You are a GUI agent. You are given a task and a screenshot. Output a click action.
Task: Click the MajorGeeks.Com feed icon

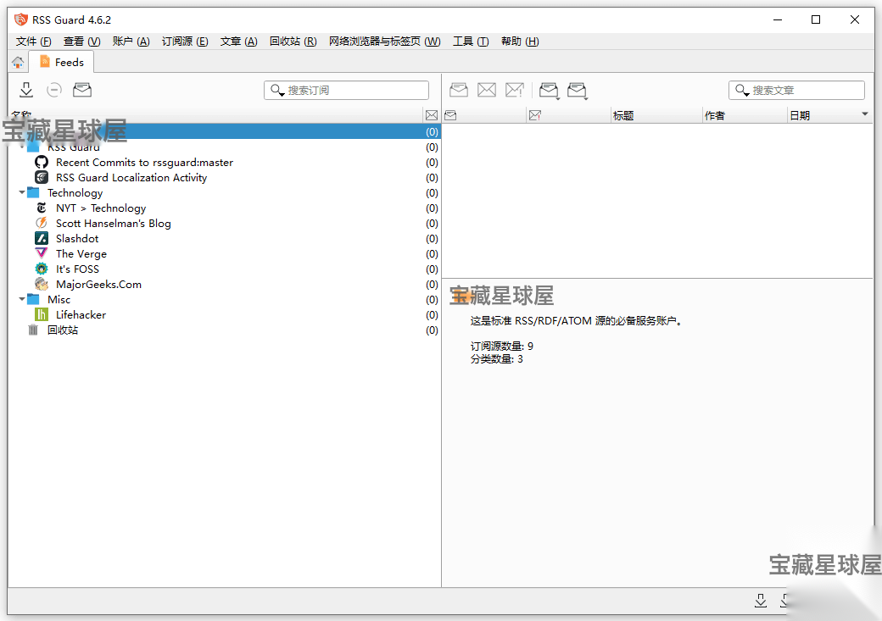pyautogui.click(x=42, y=284)
